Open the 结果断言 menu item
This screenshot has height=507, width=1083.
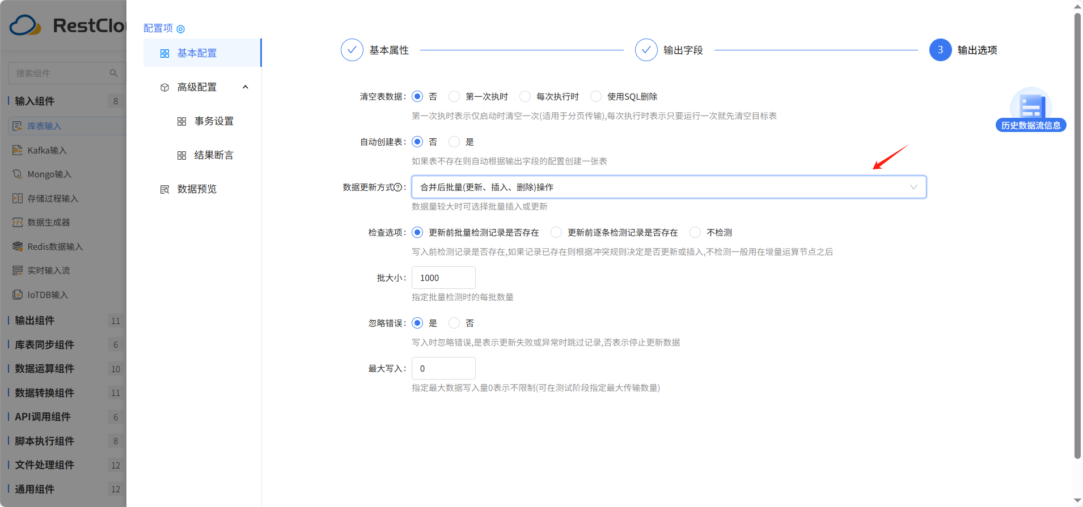[214, 155]
